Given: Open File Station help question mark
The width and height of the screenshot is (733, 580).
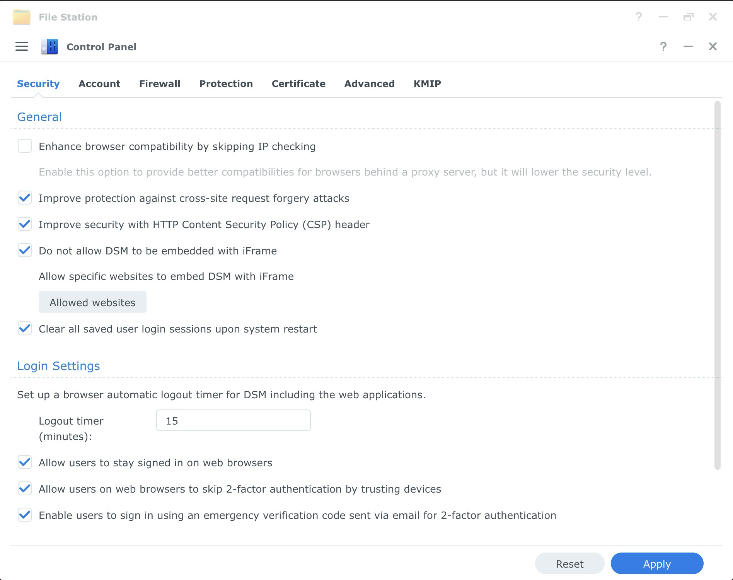Looking at the screenshot, I should pos(639,17).
